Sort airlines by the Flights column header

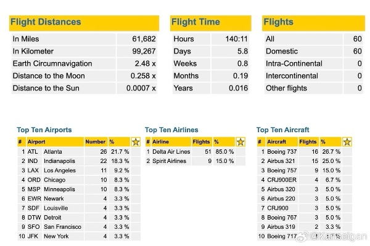click(201, 141)
